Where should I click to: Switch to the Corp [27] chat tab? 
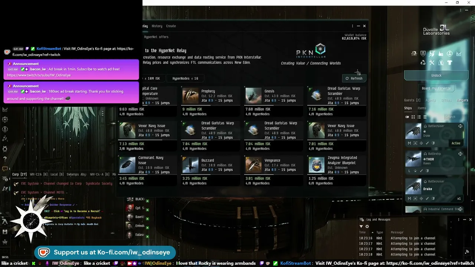click(19, 174)
